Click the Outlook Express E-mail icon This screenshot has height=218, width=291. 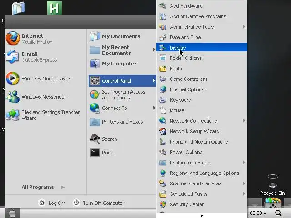click(x=12, y=57)
